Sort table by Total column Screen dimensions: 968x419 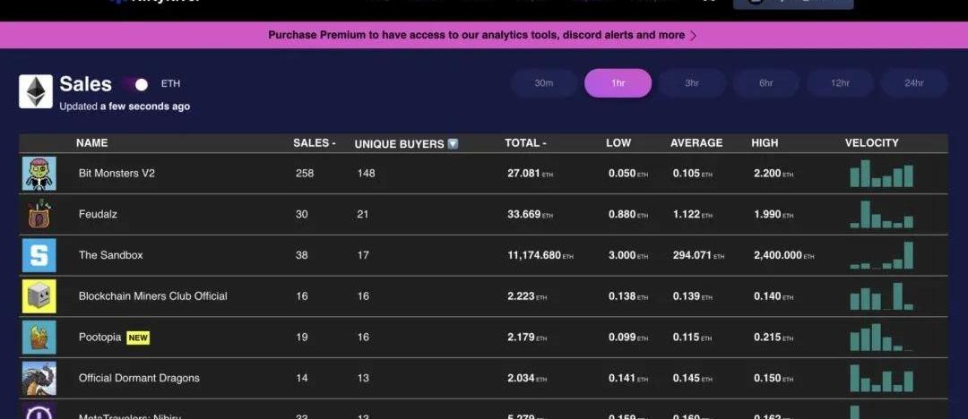[525, 143]
